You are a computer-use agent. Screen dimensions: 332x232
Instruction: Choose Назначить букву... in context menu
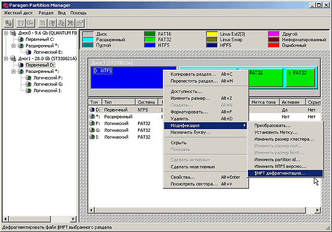[x=205, y=132]
